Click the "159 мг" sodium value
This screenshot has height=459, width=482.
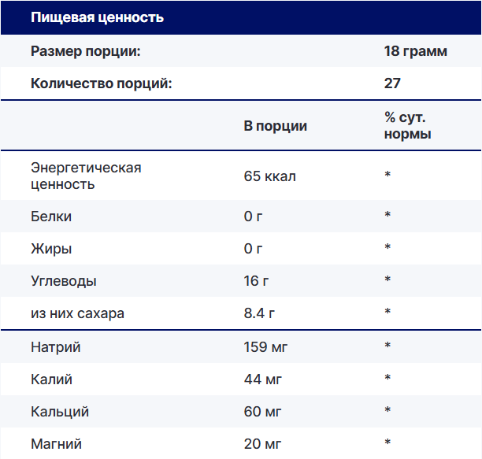click(265, 346)
